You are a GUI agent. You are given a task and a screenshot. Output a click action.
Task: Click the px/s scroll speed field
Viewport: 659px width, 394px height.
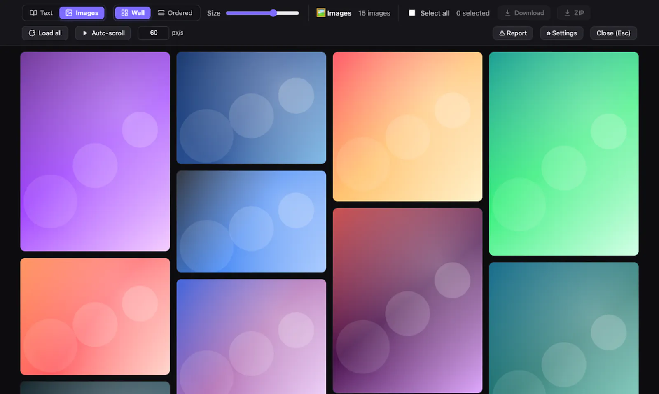[153, 33]
